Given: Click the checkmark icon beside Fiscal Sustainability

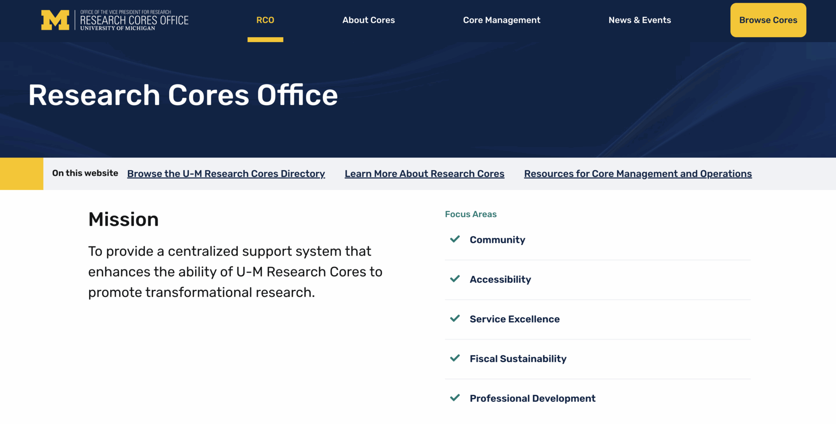Looking at the screenshot, I should [x=455, y=358].
